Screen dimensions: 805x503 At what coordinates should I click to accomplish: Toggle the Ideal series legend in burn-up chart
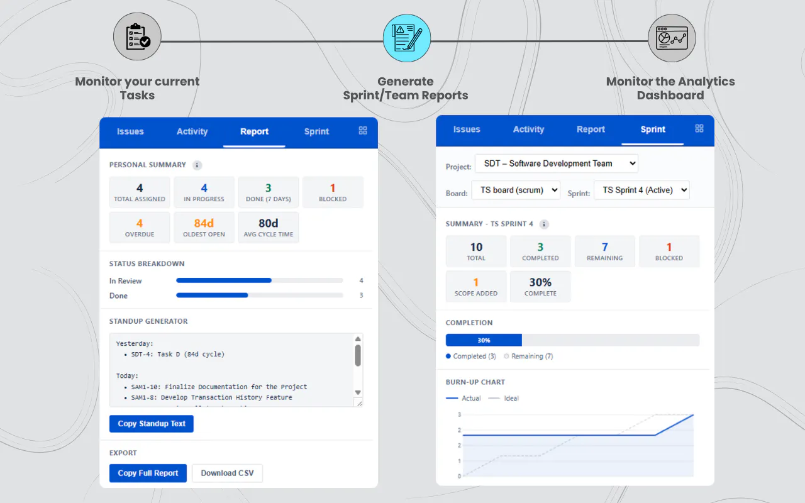point(504,399)
